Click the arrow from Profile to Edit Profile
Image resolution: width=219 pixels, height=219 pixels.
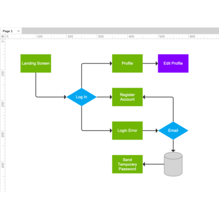click(x=150, y=64)
